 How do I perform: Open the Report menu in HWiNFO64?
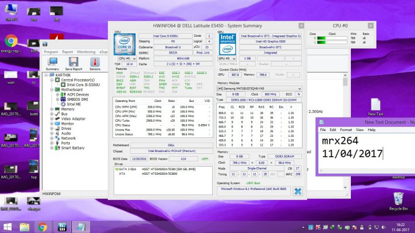point(67,52)
